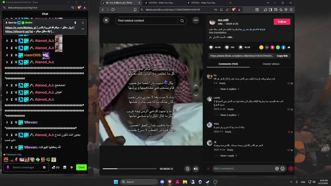Share the video to Facebook

pyautogui.click(x=283, y=47)
